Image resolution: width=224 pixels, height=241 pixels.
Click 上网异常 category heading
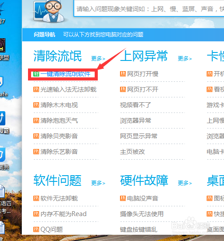pyautogui.click(x=144, y=56)
